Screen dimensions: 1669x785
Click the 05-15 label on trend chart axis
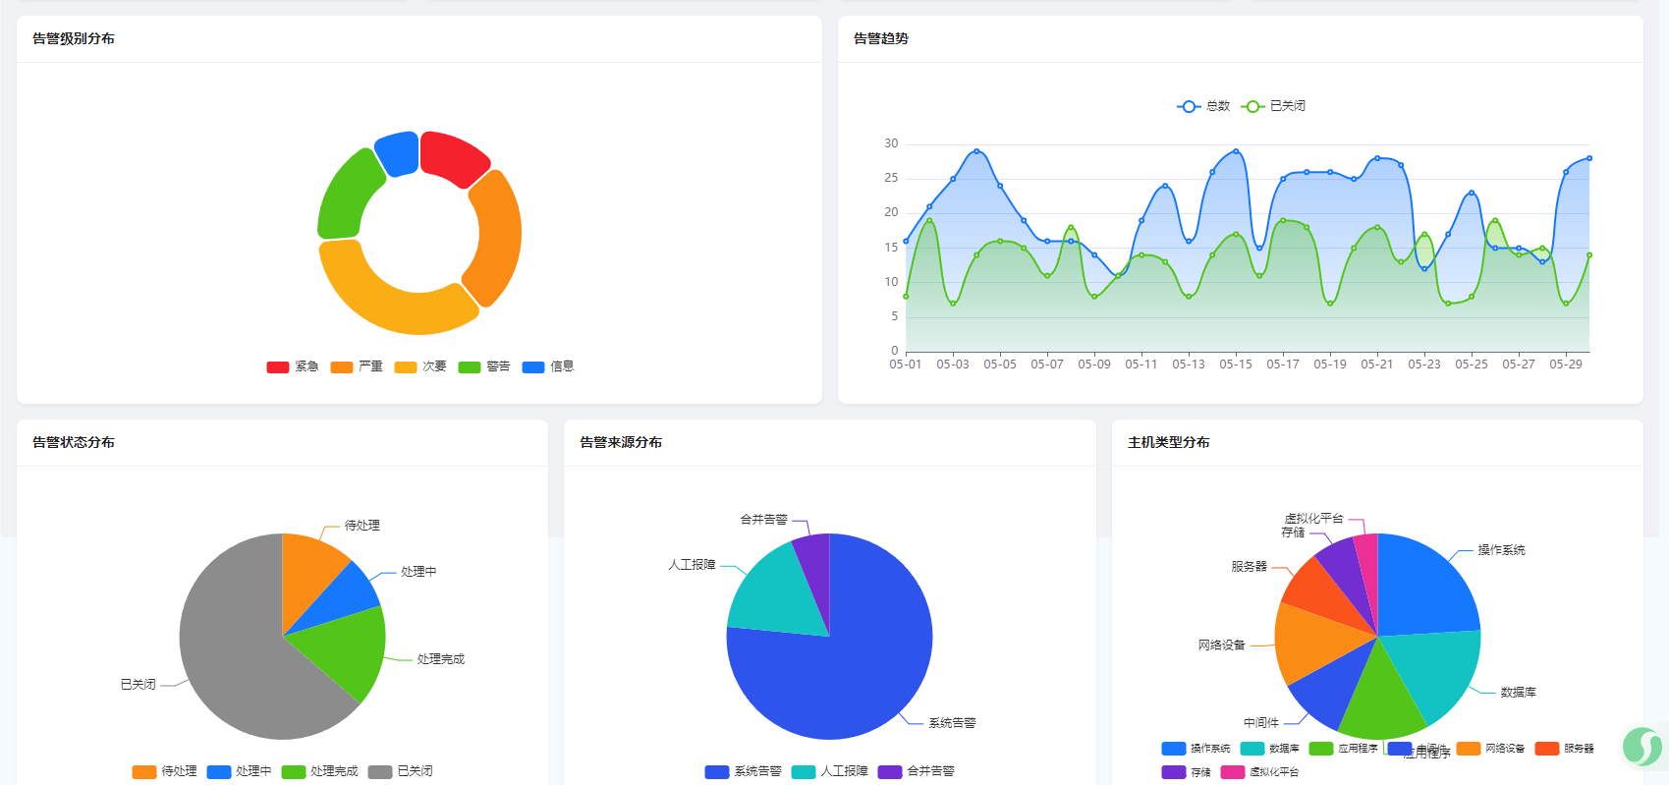[1235, 364]
